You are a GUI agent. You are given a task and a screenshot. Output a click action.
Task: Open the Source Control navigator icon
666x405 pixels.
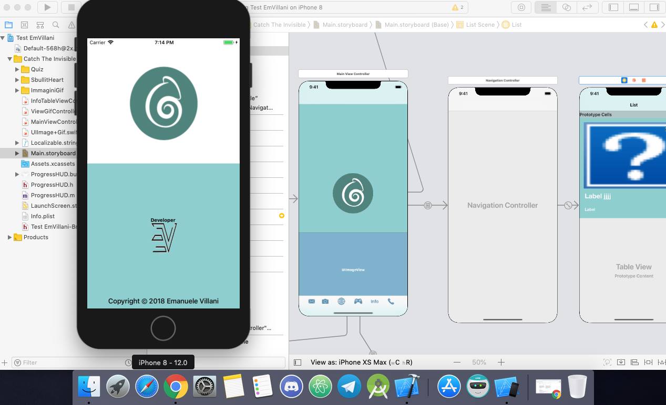pos(24,25)
